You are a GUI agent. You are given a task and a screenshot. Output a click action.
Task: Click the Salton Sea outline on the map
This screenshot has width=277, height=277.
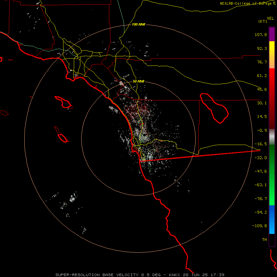click(214, 108)
